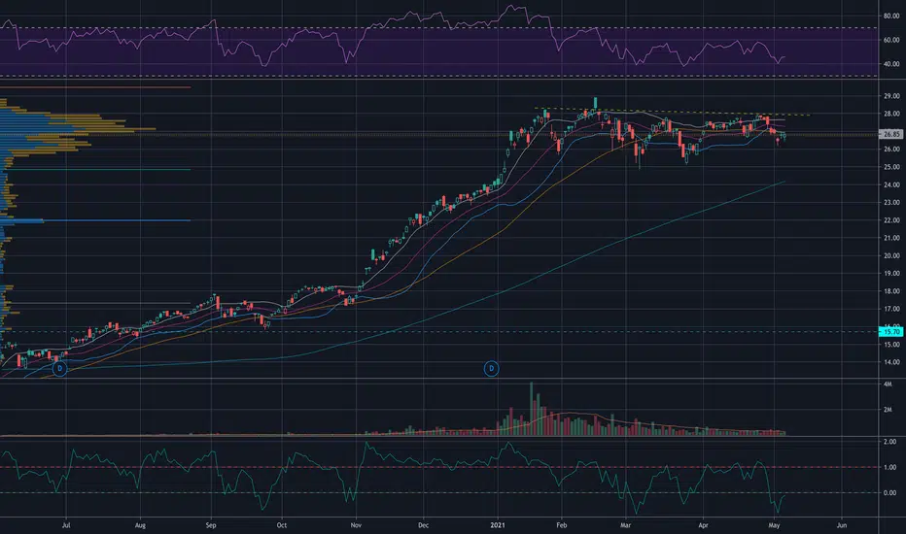Click the 2.00 label on bottom oscillator scale
906x534 pixels.
tap(890, 442)
